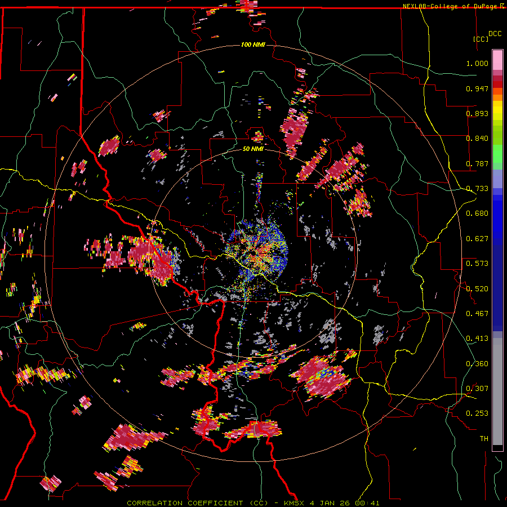Click the 0.360 legend value
This screenshot has height=507, width=507.
pos(477,364)
